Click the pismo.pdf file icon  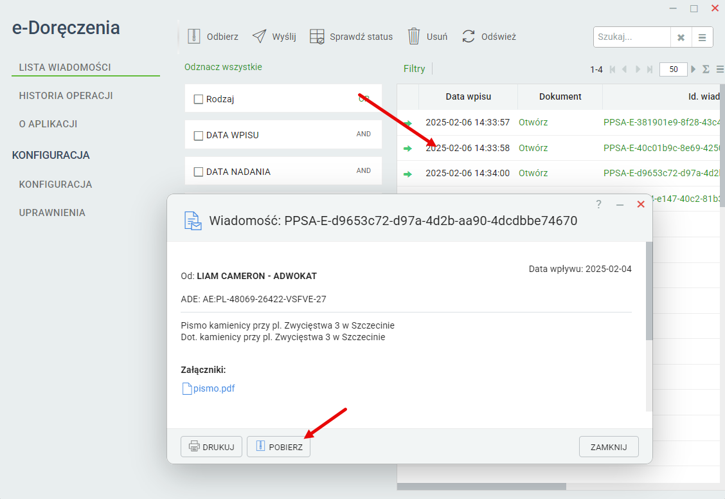click(x=187, y=388)
